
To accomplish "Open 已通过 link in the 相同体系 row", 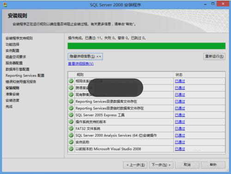I will 180,81.
